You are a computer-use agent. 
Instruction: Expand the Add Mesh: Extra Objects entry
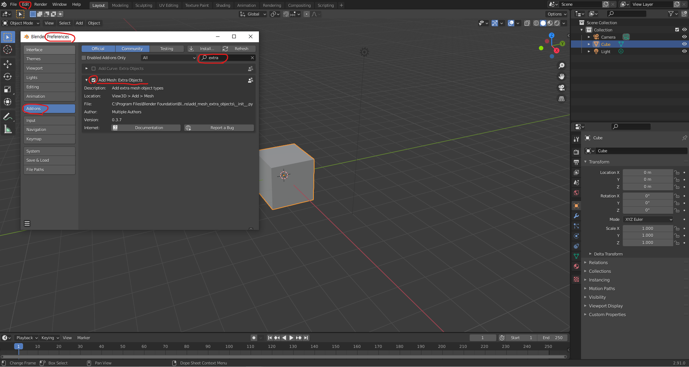pyautogui.click(x=86, y=80)
